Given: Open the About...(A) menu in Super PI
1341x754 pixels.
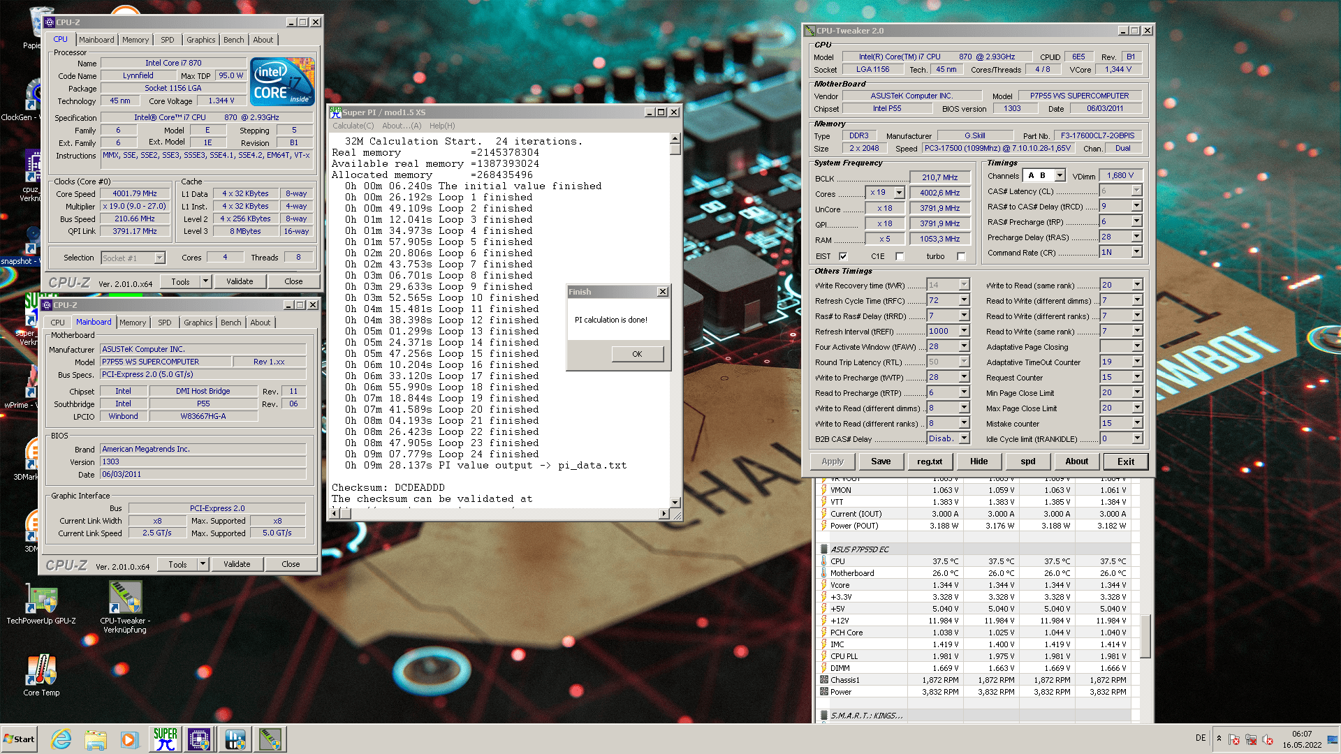Looking at the screenshot, I should (x=402, y=126).
